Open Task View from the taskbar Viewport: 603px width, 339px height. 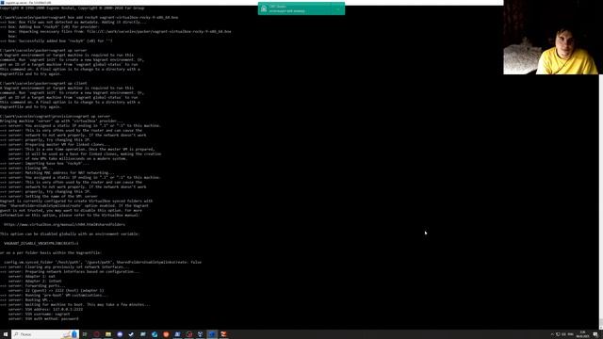point(85,334)
